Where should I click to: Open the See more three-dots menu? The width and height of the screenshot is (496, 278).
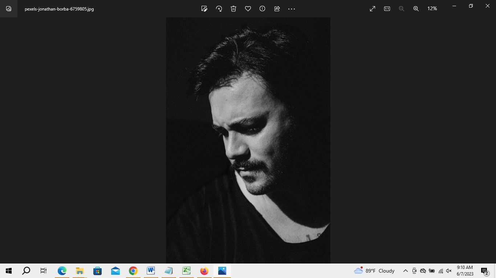click(292, 9)
